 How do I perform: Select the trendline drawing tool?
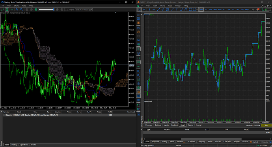158,10
